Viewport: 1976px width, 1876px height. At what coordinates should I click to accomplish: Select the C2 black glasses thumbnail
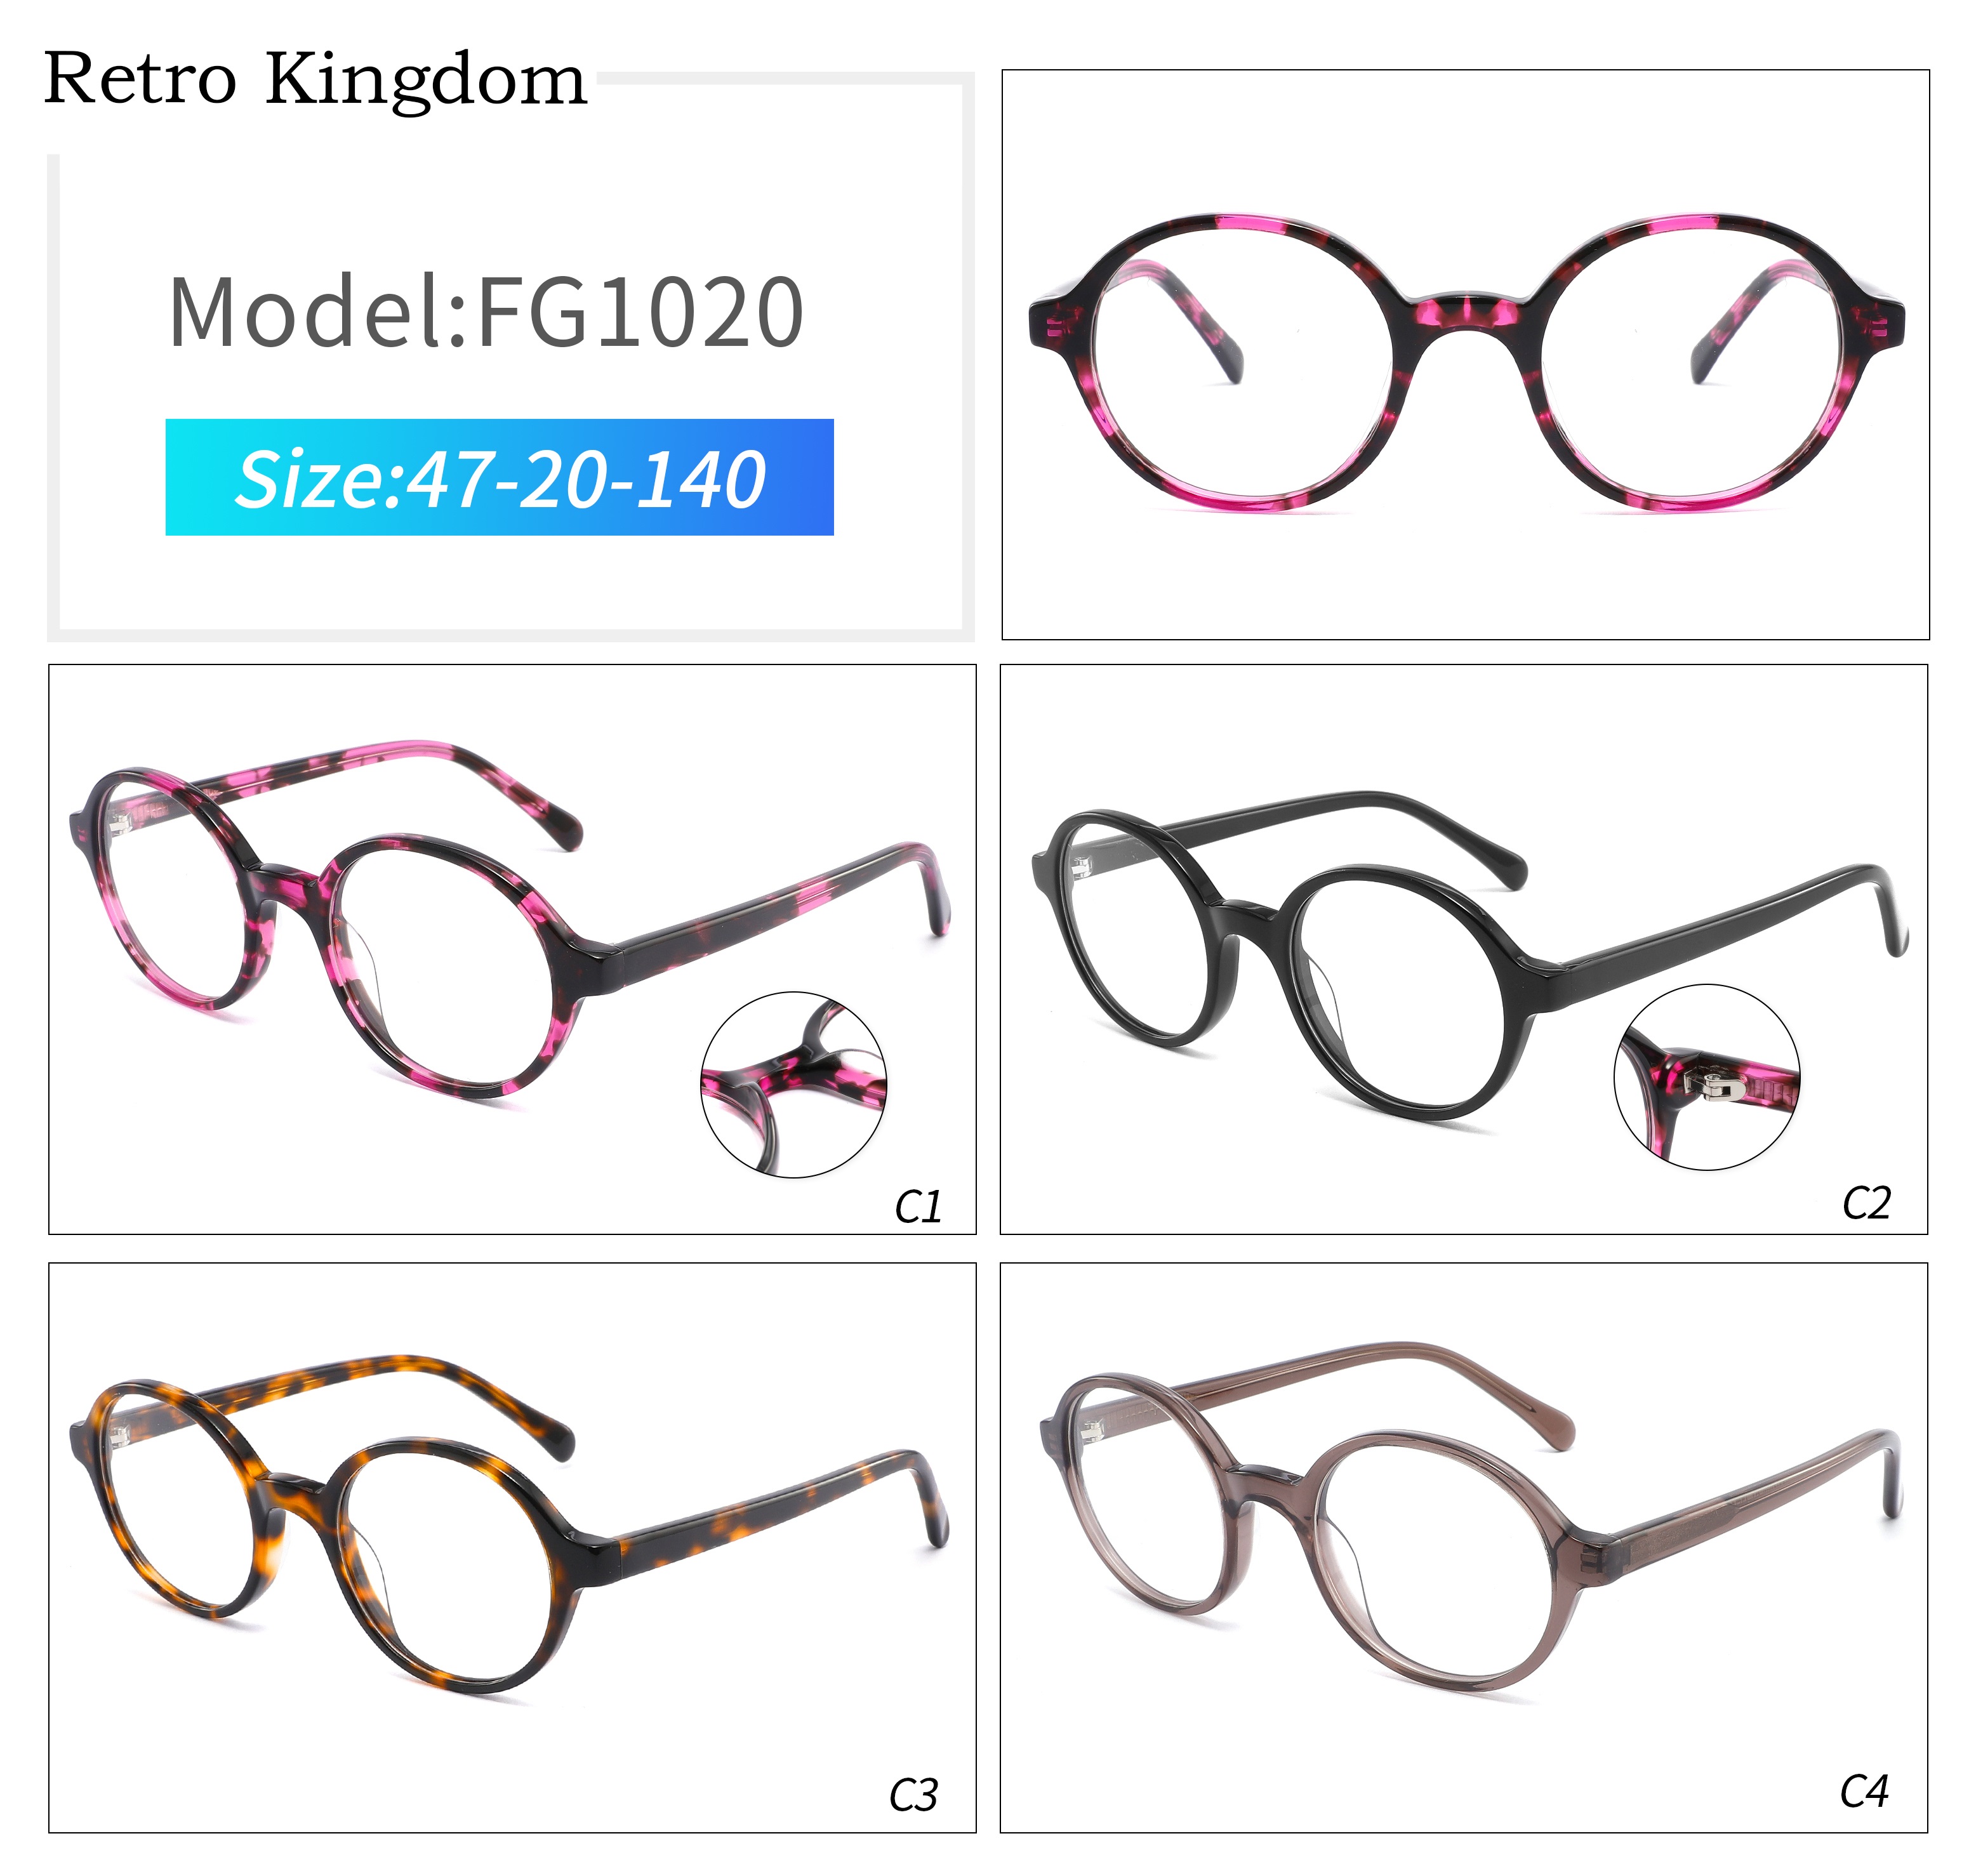click(1464, 949)
